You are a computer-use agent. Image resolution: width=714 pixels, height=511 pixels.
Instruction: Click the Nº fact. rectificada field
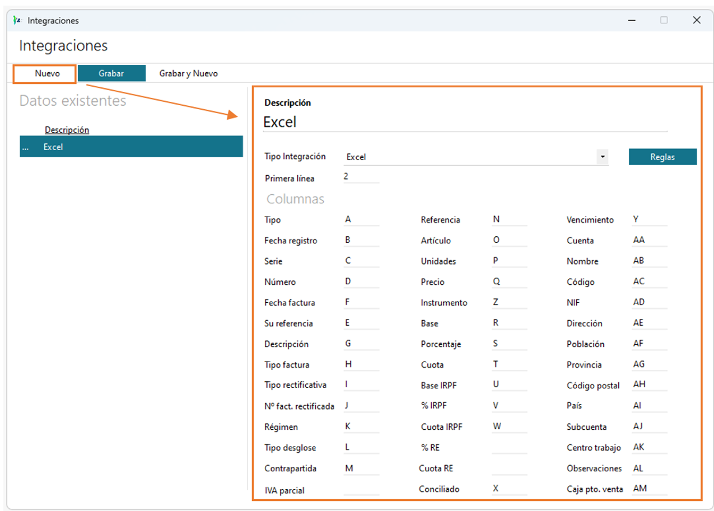tap(361, 406)
